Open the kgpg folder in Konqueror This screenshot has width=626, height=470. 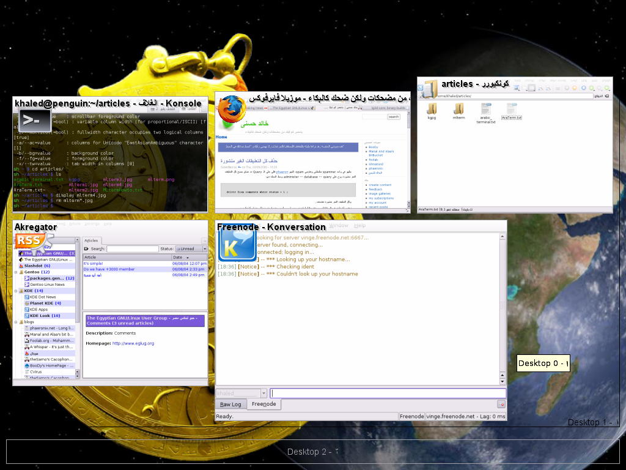432,110
